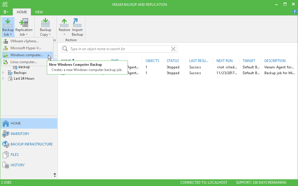Switch to the HOME ribbon tab
Viewport: 298px width, 186px height.
tap(22, 12)
